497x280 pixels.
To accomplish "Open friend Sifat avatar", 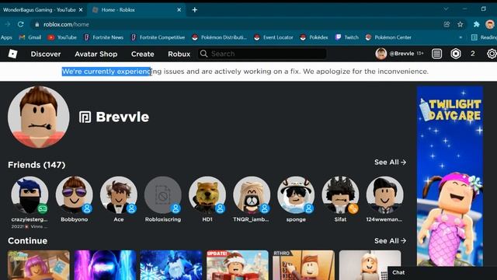I will (x=340, y=195).
